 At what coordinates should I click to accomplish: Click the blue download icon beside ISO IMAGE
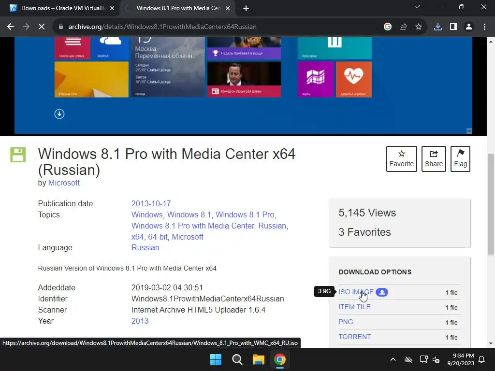click(382, 292)
